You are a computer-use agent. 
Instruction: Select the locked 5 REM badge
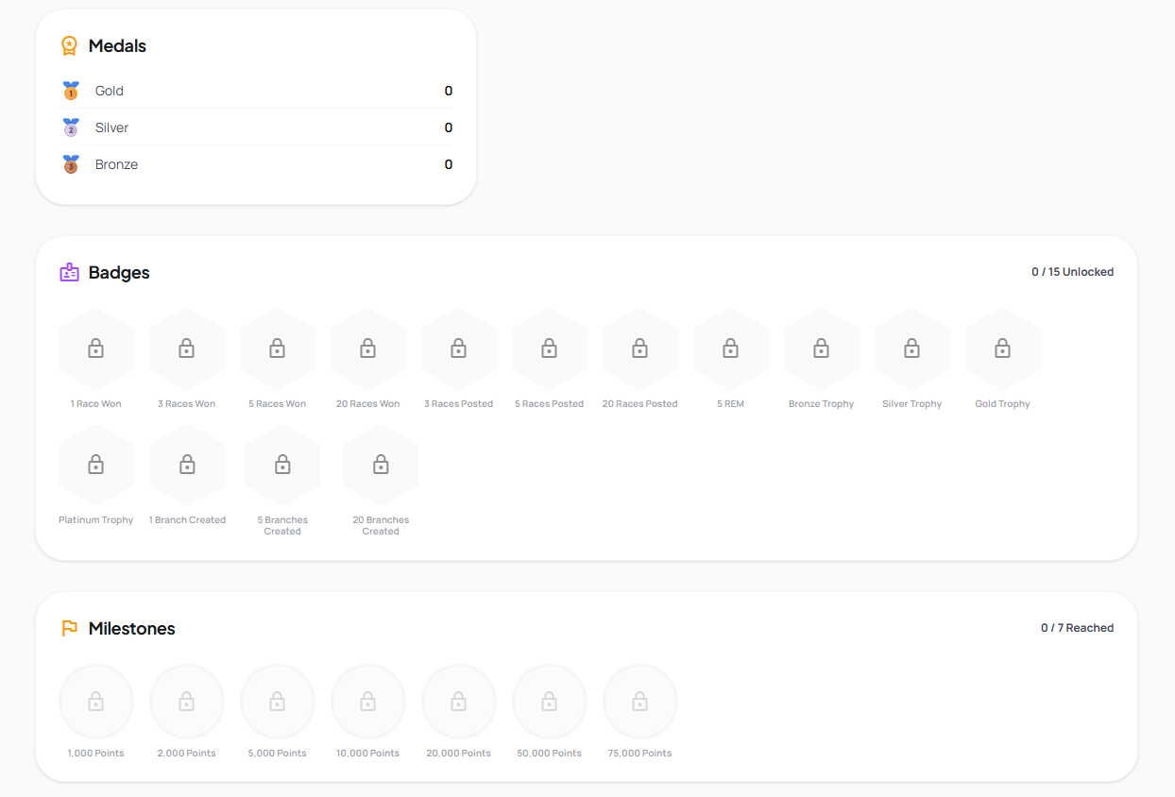click(731, 349)
